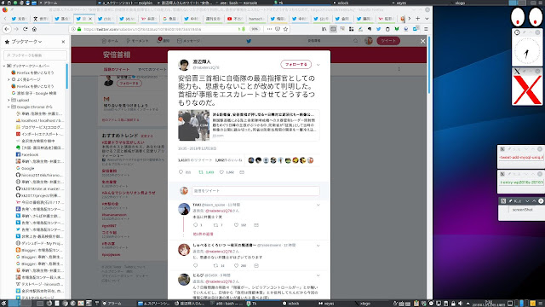Viewport: 545px width, 307px height.
Task: Open xlogo entry in bottom taskbar
Action: pyautogui.click(x=362, y=304)
